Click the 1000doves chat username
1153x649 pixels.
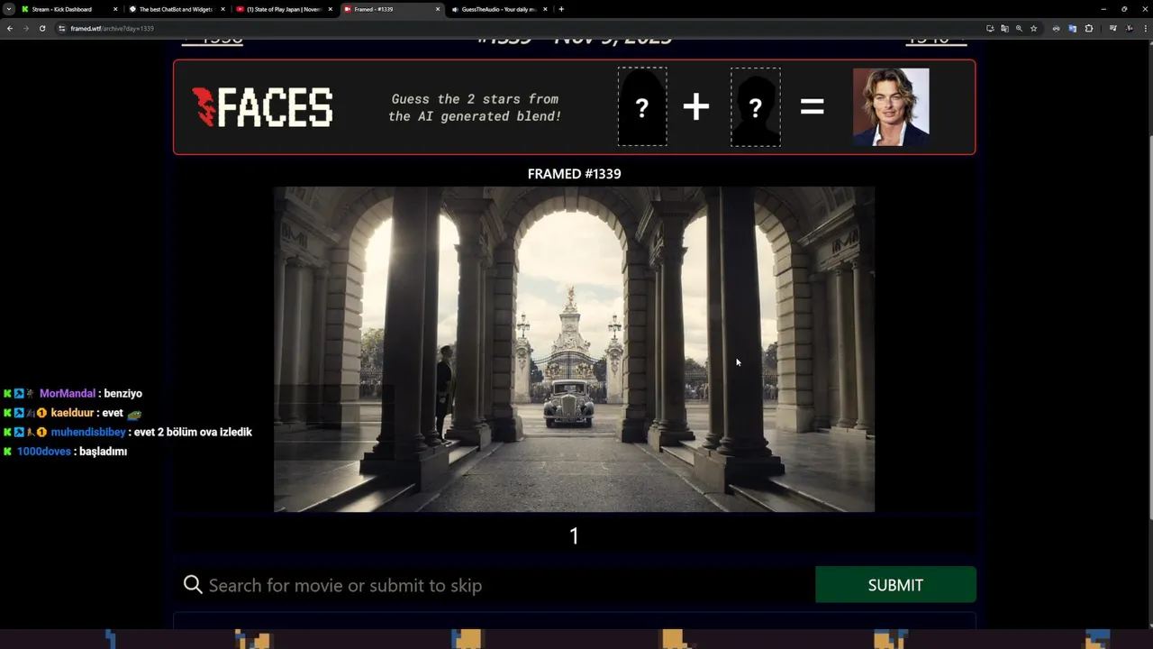44,452
